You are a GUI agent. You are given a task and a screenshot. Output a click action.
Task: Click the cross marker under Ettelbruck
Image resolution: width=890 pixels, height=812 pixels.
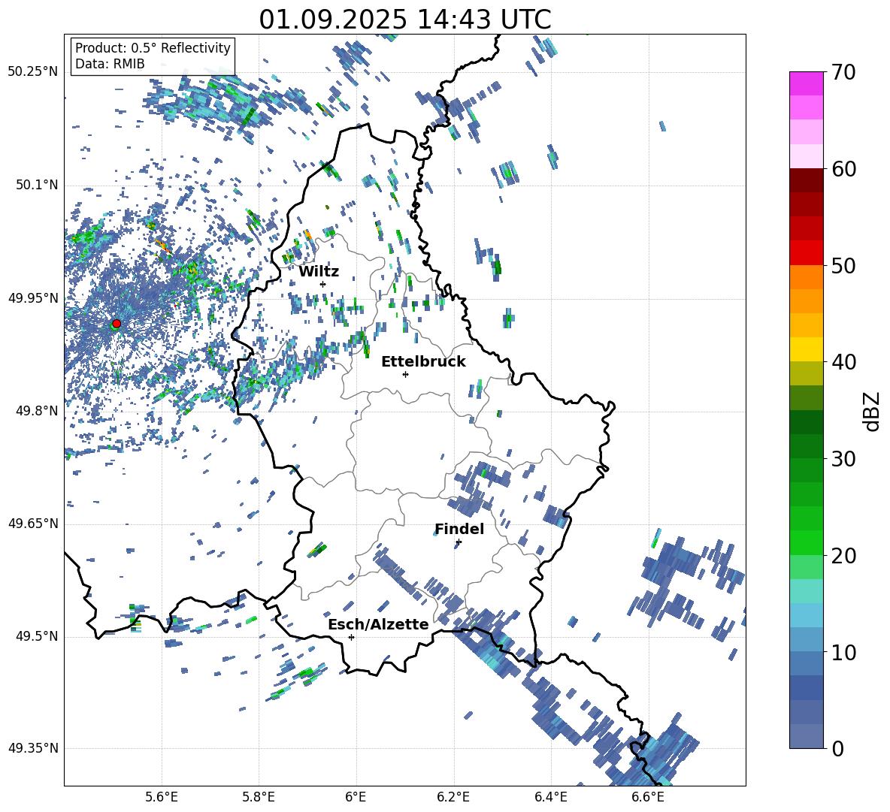(x=405, y=374)
